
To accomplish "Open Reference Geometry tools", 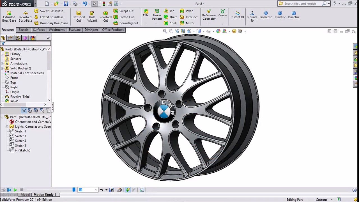I will [209, 15].
